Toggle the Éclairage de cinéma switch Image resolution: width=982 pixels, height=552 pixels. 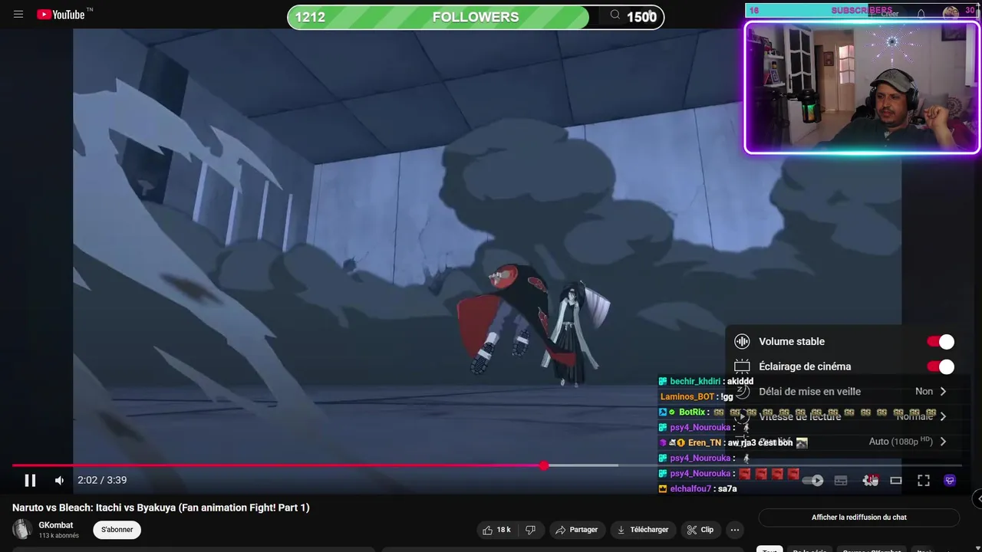[941, 366]
